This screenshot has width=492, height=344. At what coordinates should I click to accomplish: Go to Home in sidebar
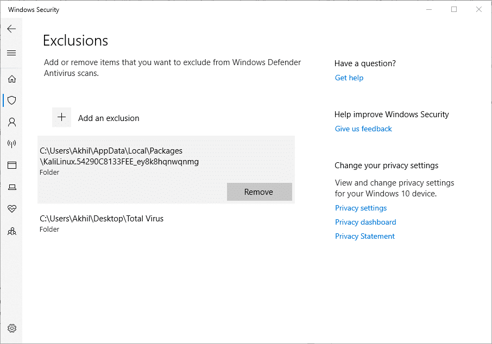point(11,79)
